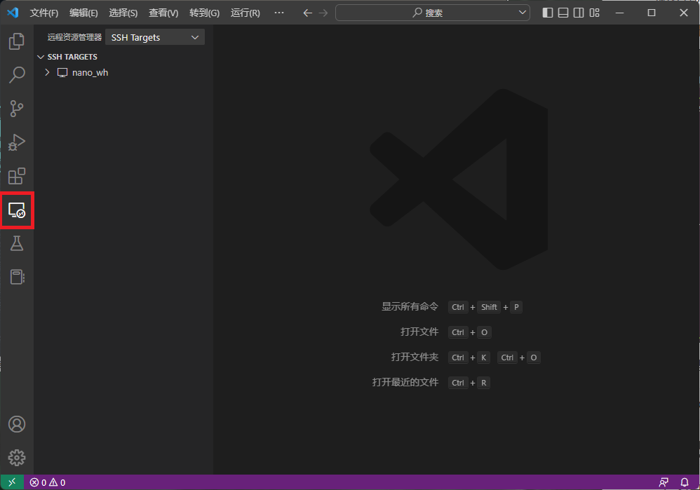Open the Source Control view
The width and height of the screenshot is (700, 490).
(17, 109)
